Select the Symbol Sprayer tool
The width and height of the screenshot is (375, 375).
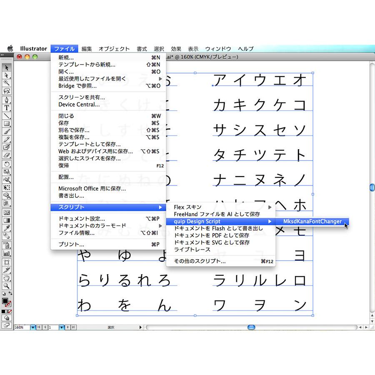pos(7,245)
